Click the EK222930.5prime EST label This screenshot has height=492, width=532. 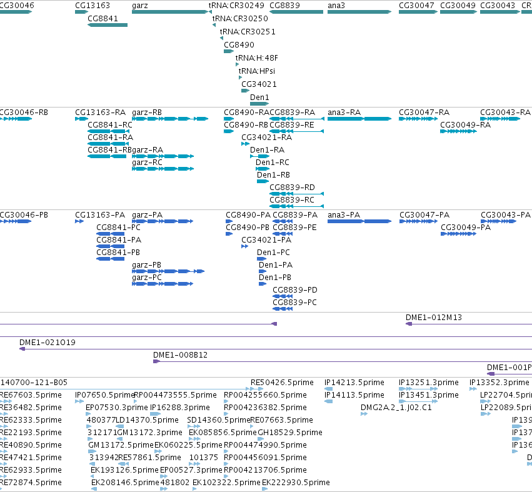(x=296, y=483)
